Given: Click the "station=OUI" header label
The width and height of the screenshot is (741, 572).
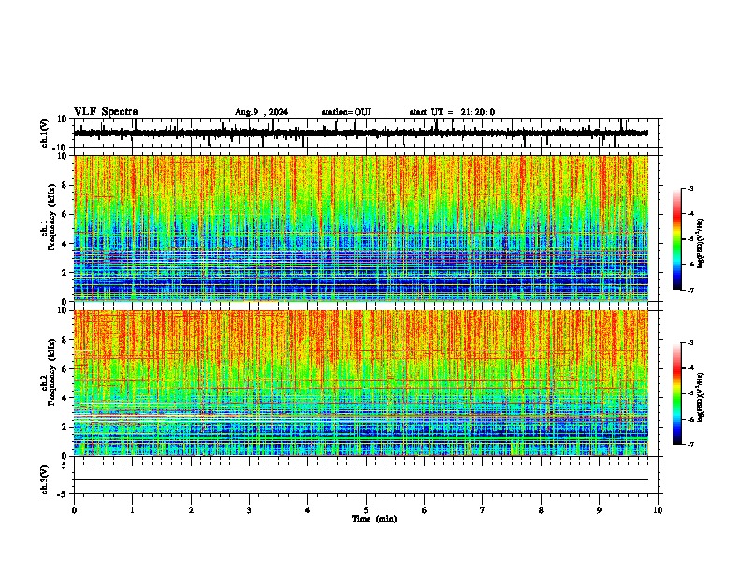Looking at the screenshot, I should click(346, 112).
